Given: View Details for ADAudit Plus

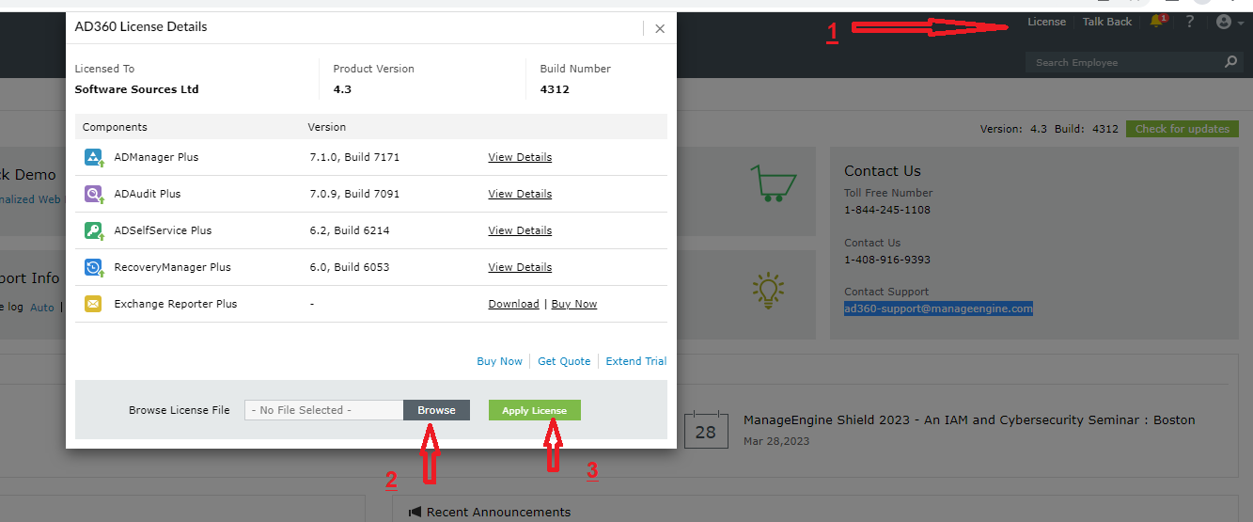Looking at the screenshot, I should click(520, 194).
